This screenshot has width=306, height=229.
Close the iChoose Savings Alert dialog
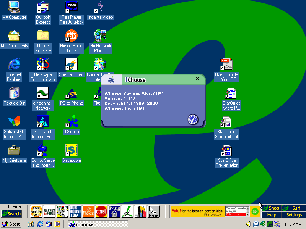click(197, 79)
